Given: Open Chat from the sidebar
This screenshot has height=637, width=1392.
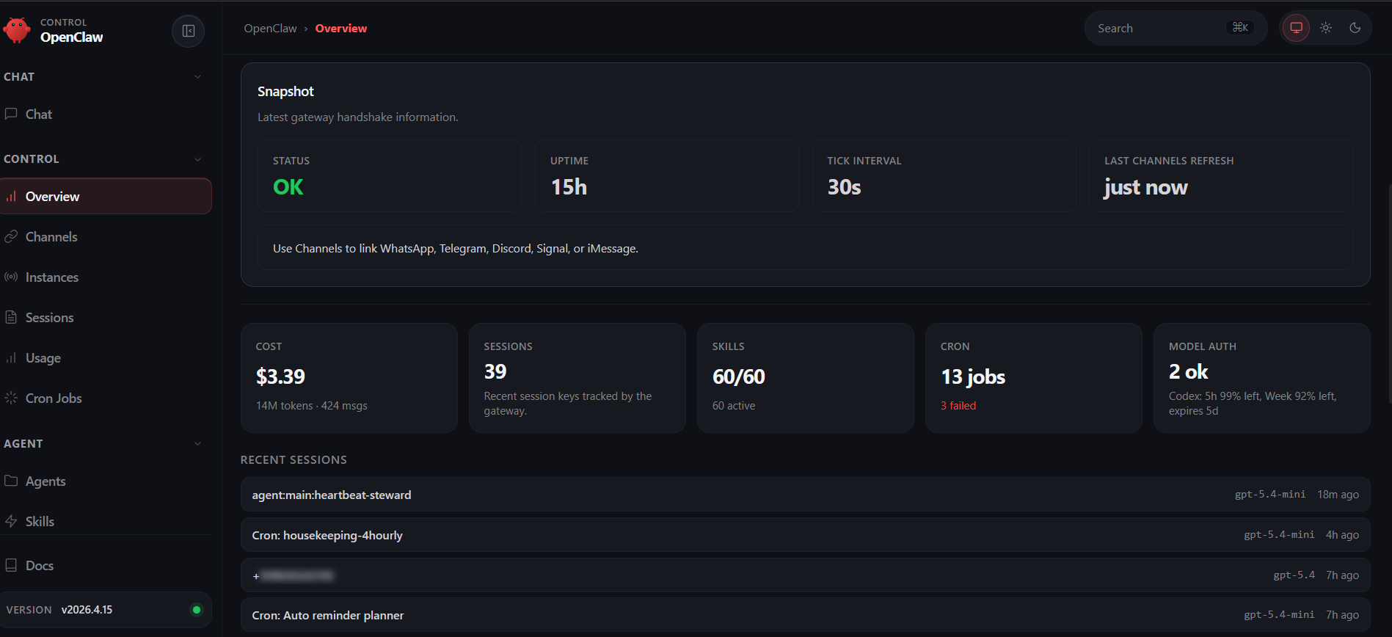Looking at the screenshot, I should pos(38,114).
